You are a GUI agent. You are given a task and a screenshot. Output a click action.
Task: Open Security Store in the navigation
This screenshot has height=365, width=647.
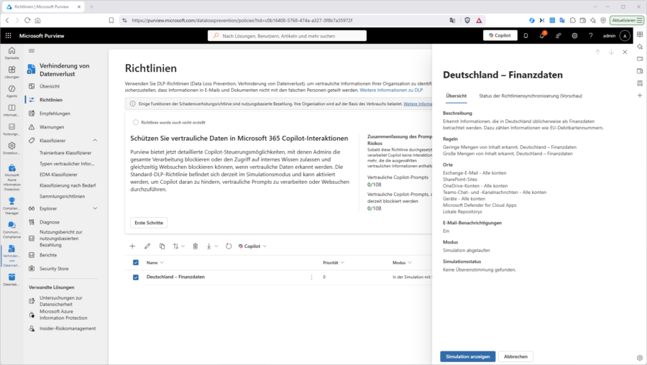click(x=54, y=269)
